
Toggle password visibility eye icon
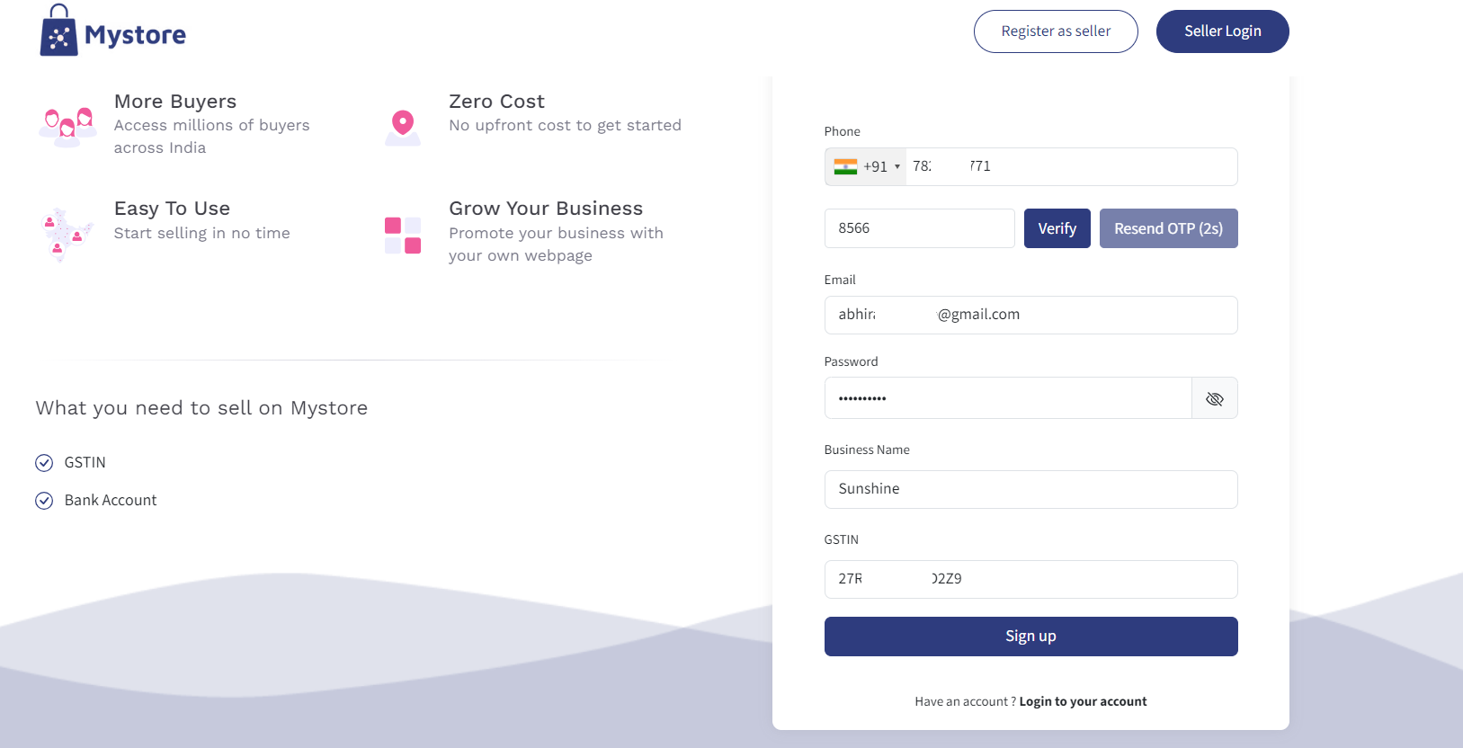[1214, 398]
